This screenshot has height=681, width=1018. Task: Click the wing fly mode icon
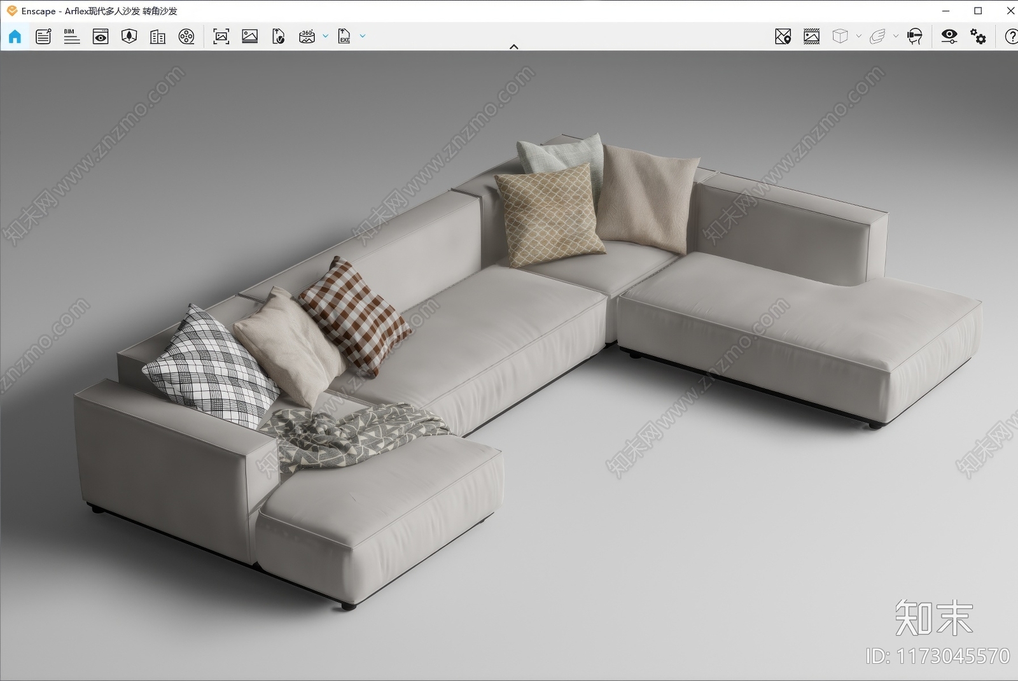pos(877,36)
